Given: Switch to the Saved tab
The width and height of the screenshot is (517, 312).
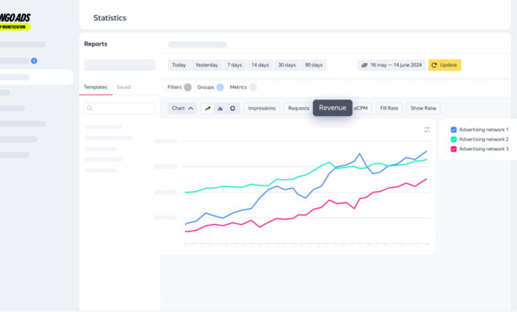Looking at the screenshot, I should coord(123,87).
